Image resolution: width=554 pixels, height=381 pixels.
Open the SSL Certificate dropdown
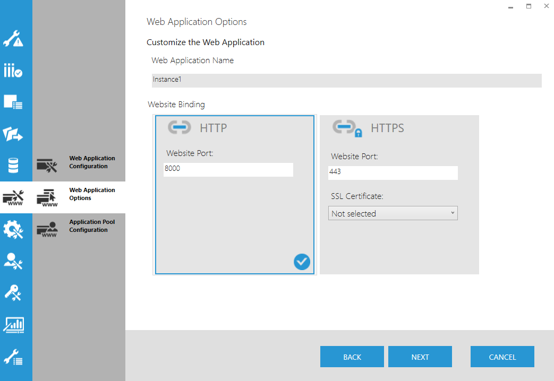393,213
